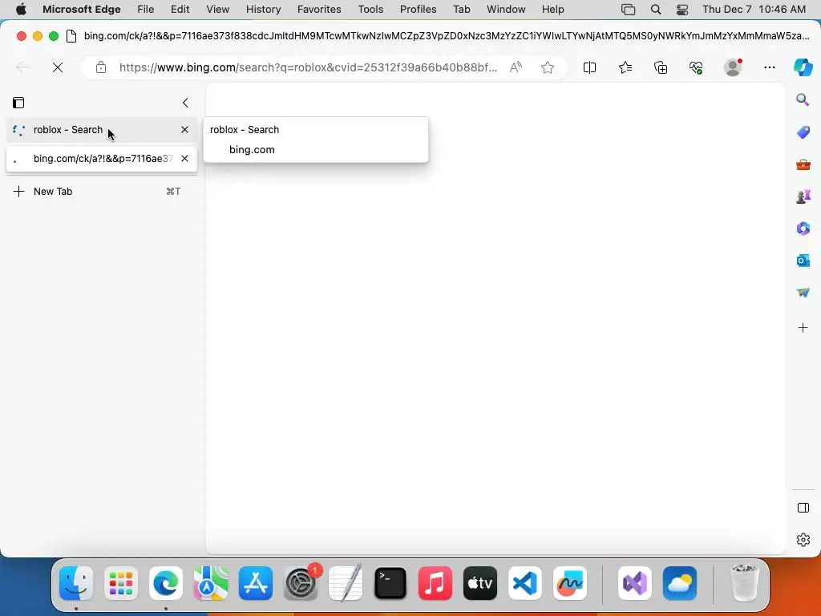Open Freeform from the Dock
Viewport: 821px width, 616px height.
click(570, 583)
